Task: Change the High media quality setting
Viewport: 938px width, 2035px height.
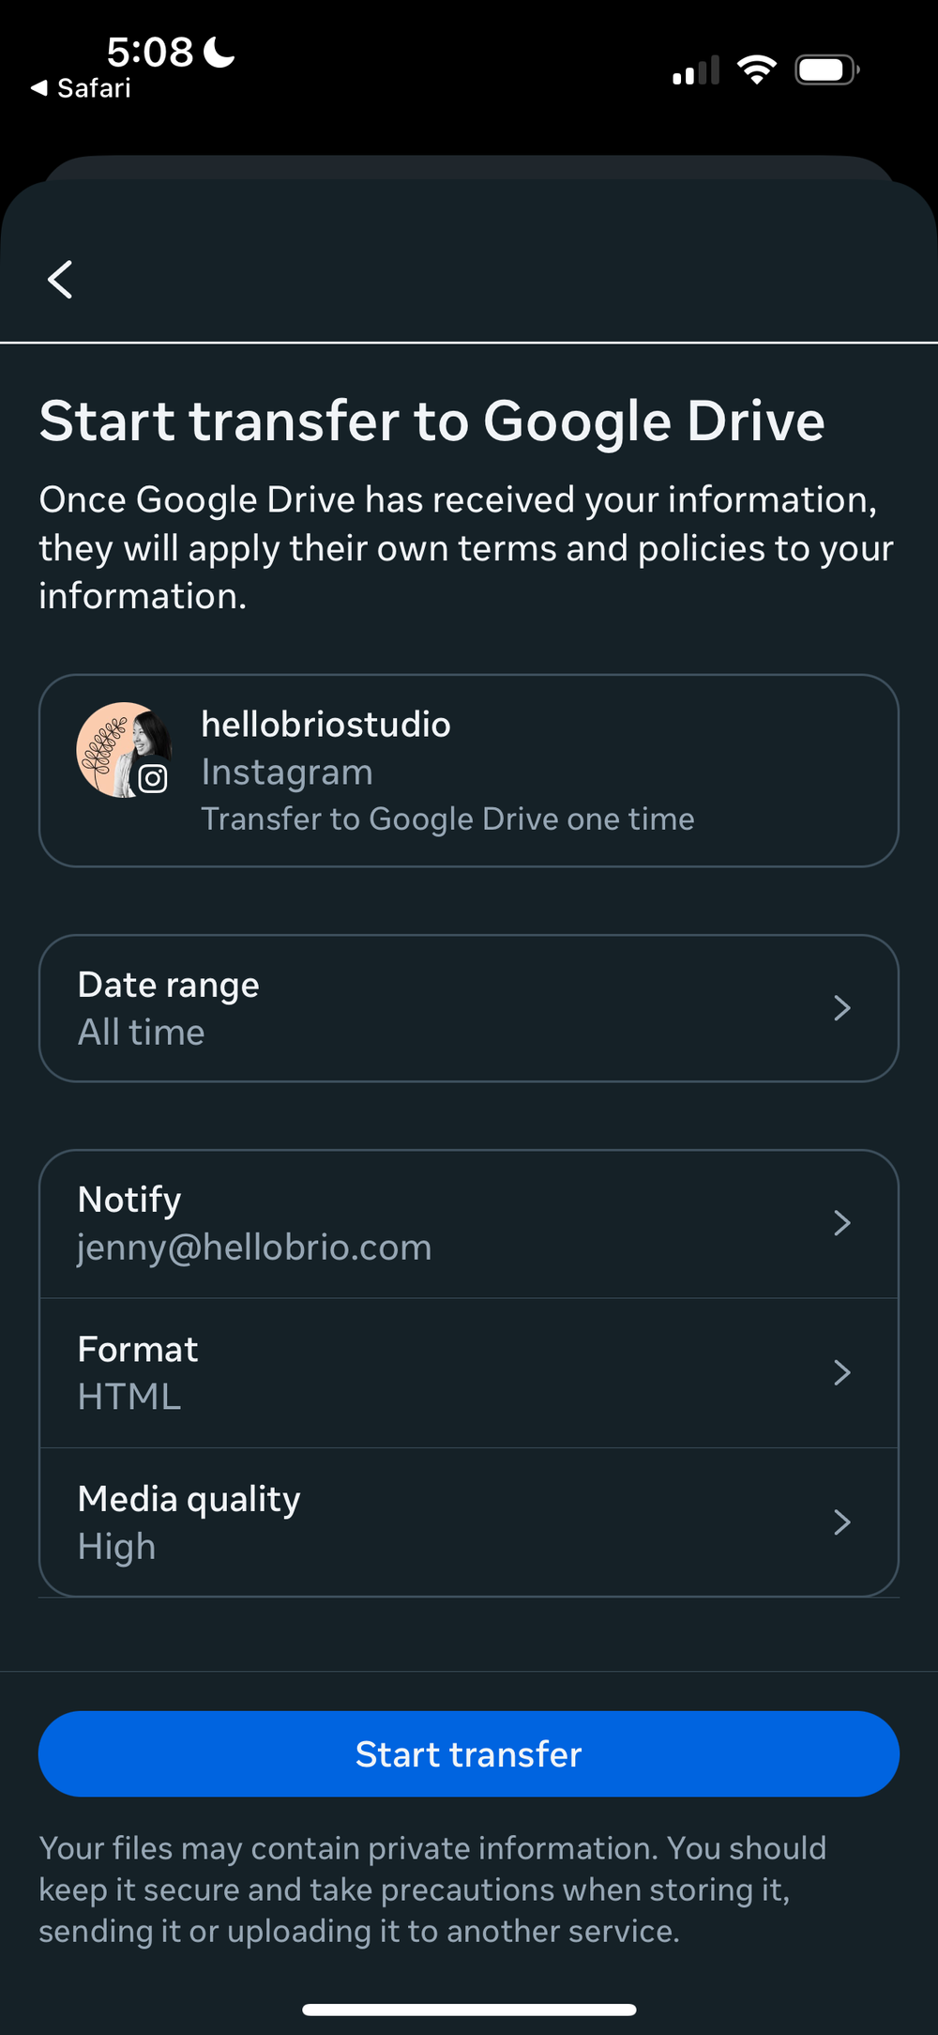Action: (x=117, y=1546)
